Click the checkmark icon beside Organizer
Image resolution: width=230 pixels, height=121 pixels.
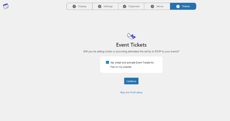124,6
